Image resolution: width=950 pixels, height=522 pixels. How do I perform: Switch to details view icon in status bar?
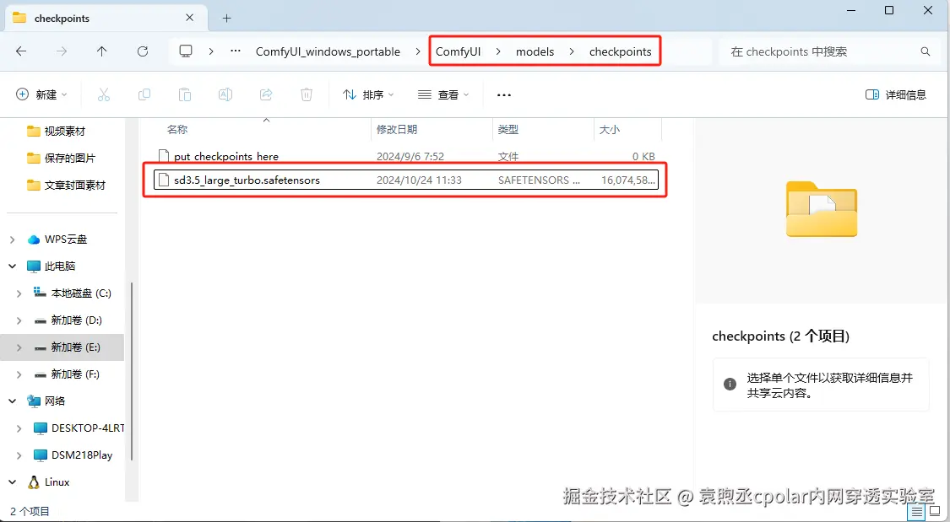tap(917, 512)
